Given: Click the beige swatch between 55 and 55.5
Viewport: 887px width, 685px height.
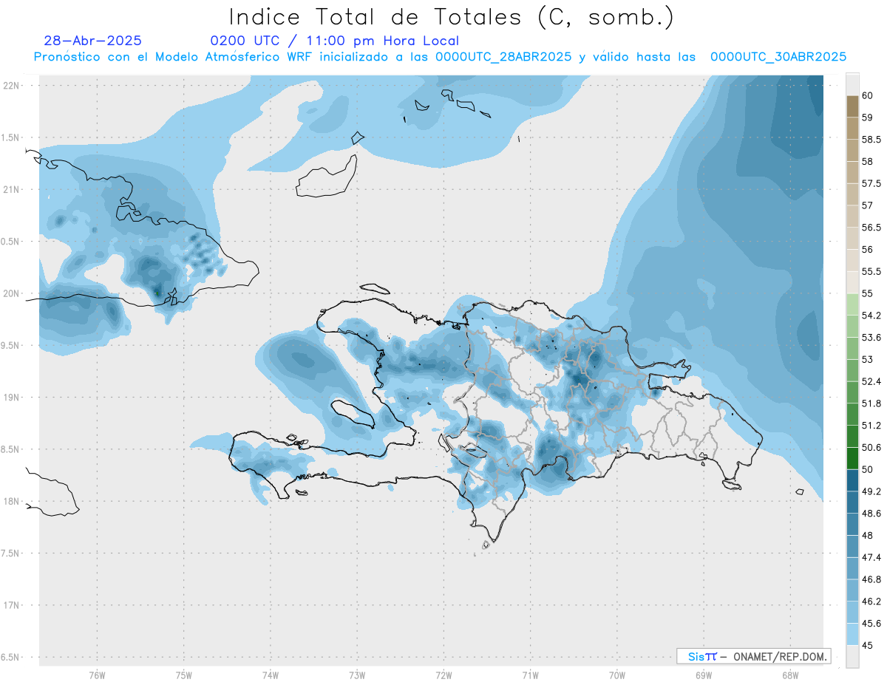Looking at the screenshot, I should (852, 282).
